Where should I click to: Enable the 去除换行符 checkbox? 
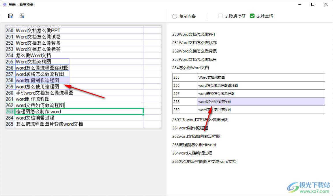220,16
